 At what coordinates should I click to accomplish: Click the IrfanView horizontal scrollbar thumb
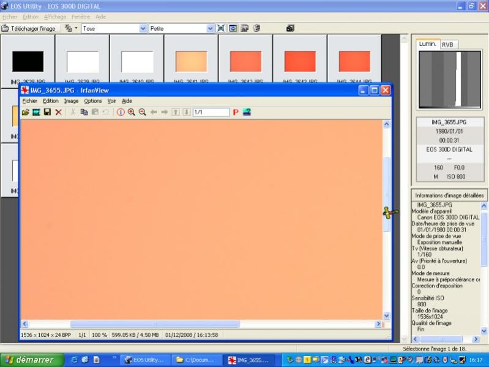[x=155, y=324]
